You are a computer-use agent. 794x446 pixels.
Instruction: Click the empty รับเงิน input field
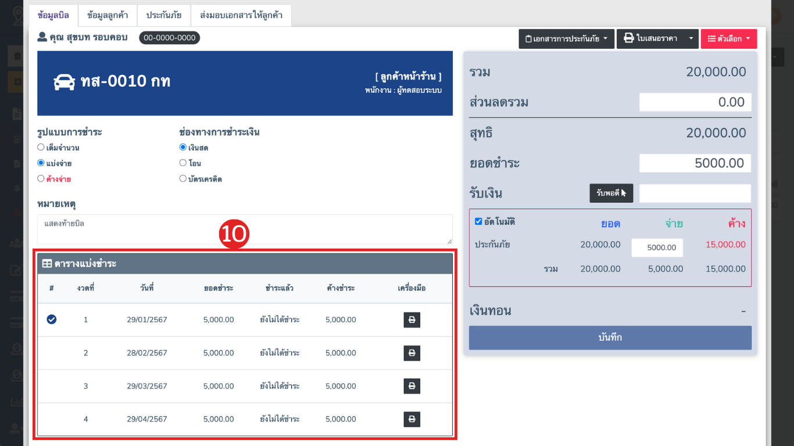pos(695,193)
